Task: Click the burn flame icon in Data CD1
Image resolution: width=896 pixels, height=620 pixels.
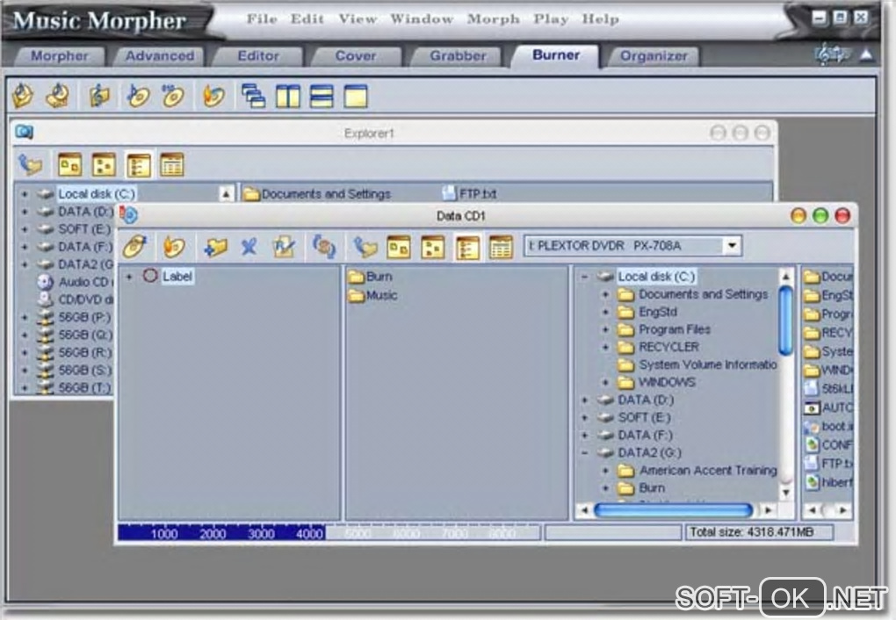Action: (174, 247)
